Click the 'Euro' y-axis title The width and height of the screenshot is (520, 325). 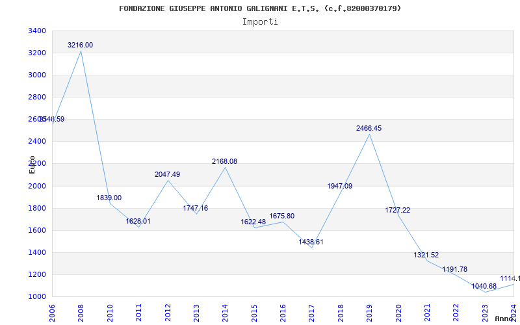pyautogui.click(x=32, y=164)
